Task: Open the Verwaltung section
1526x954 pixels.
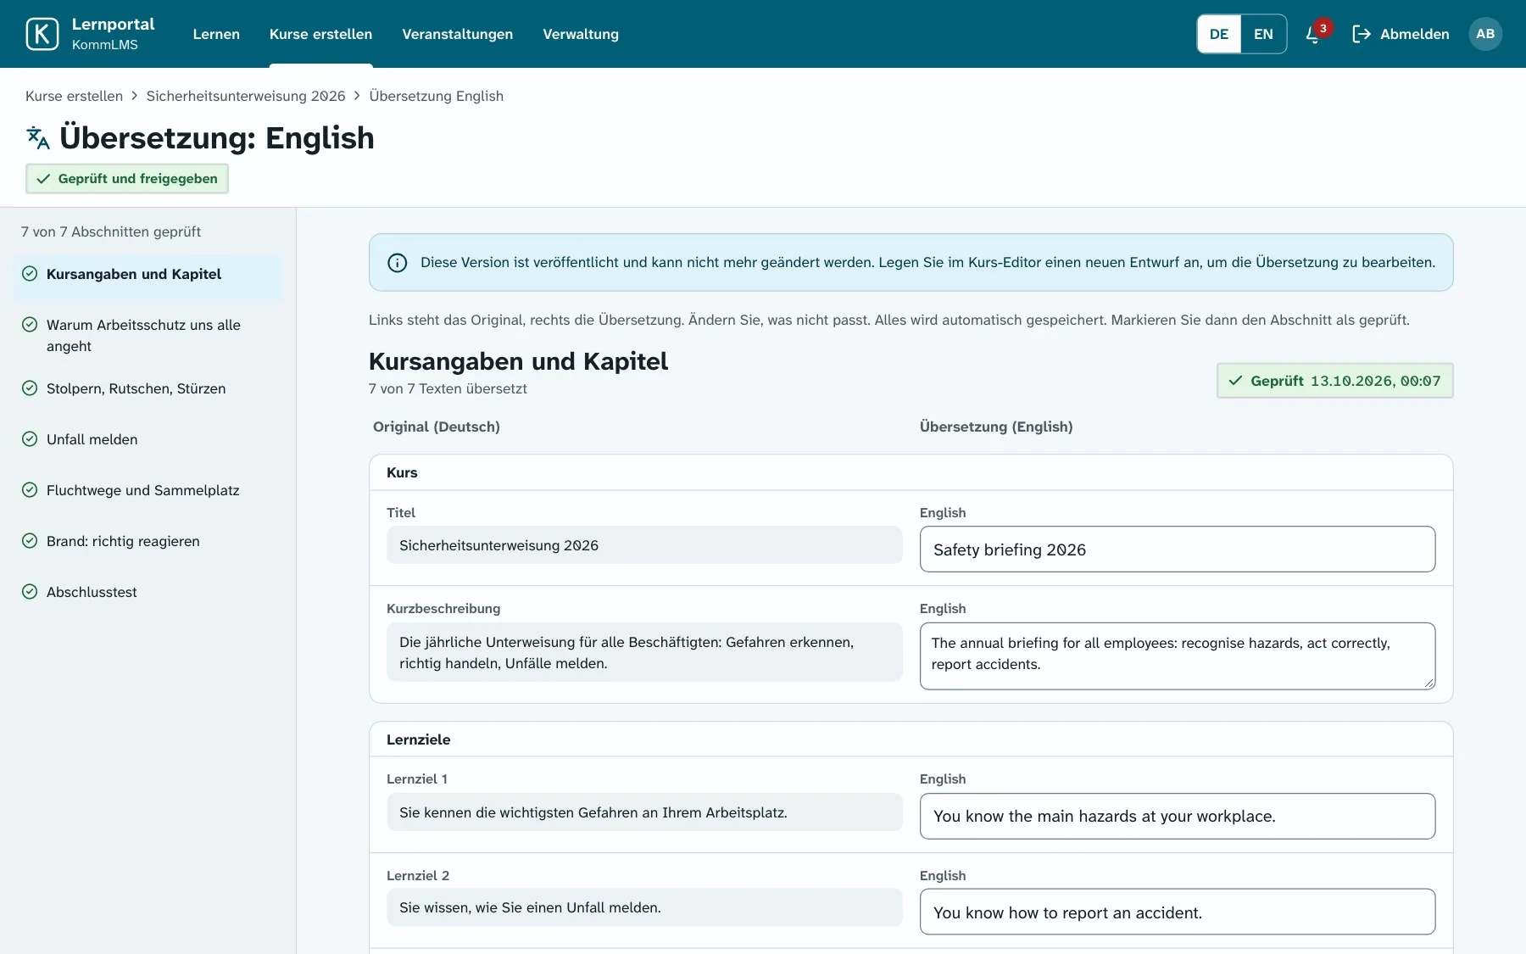Action: coord(581,34)
